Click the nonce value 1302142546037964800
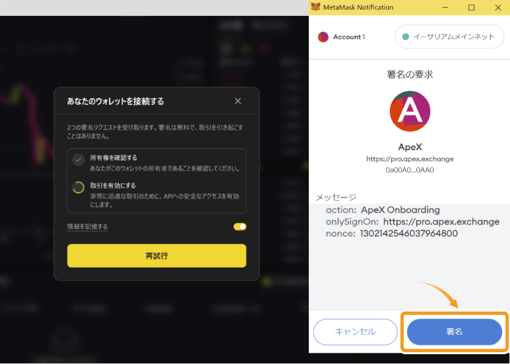 coord(409,233)
